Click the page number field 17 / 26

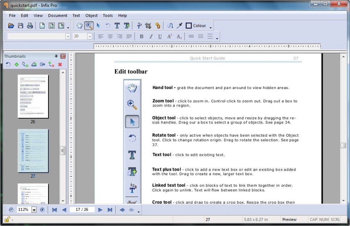82,210
